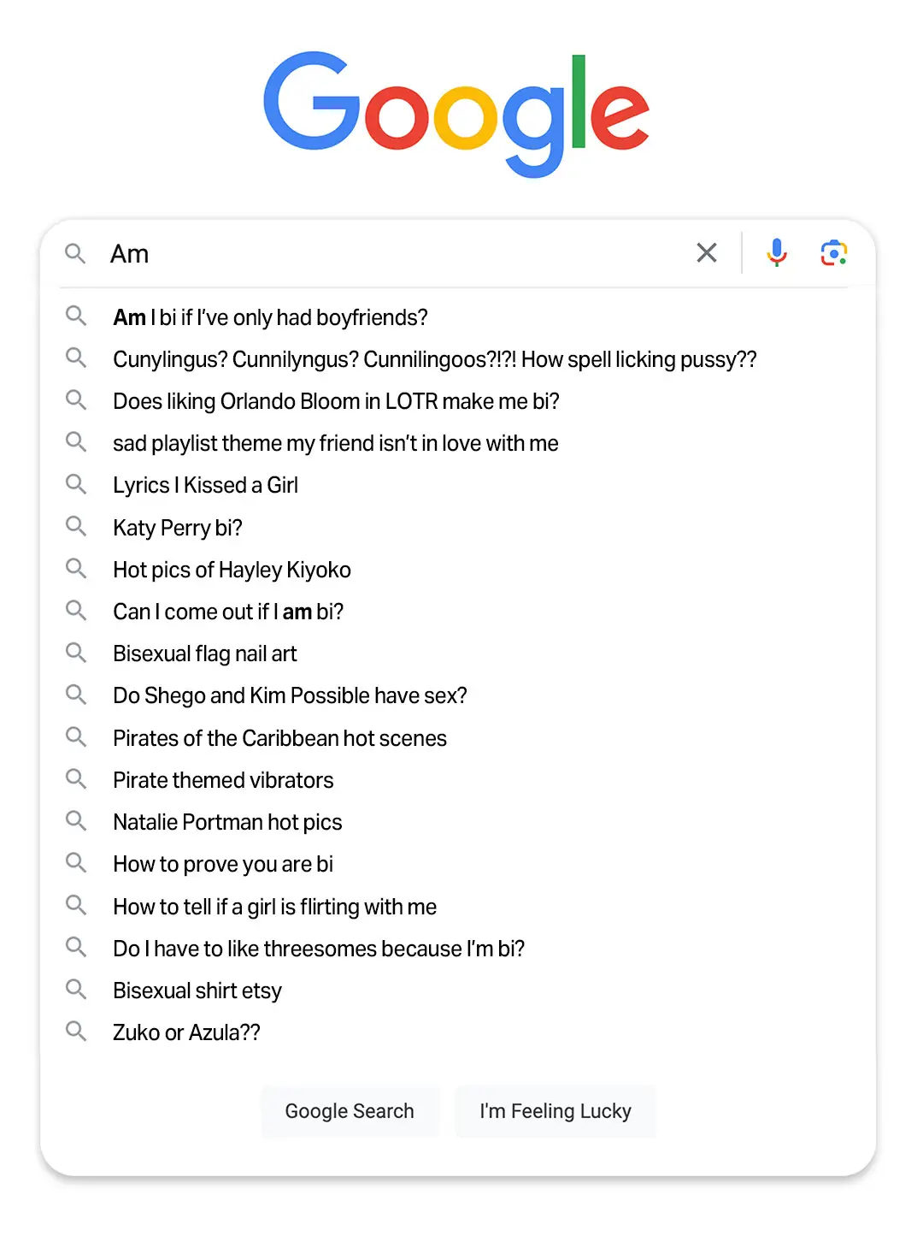Click the magnifier icon beside Katy Perry bi?
The width and height of the screenshot is (923, 1242).
[76, 526]
